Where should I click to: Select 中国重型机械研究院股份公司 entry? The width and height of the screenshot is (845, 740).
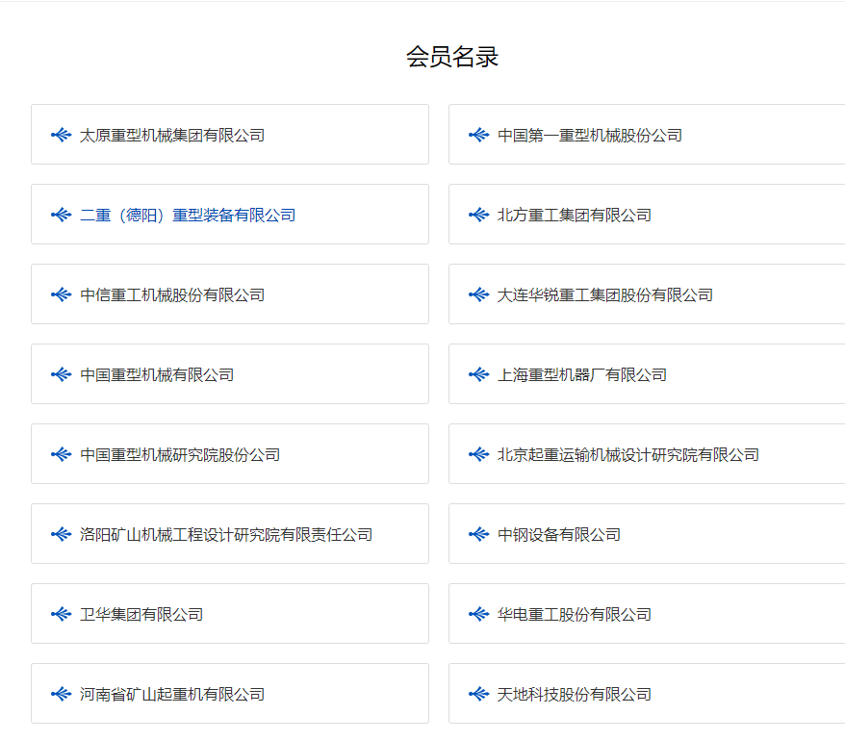point(180,454)
